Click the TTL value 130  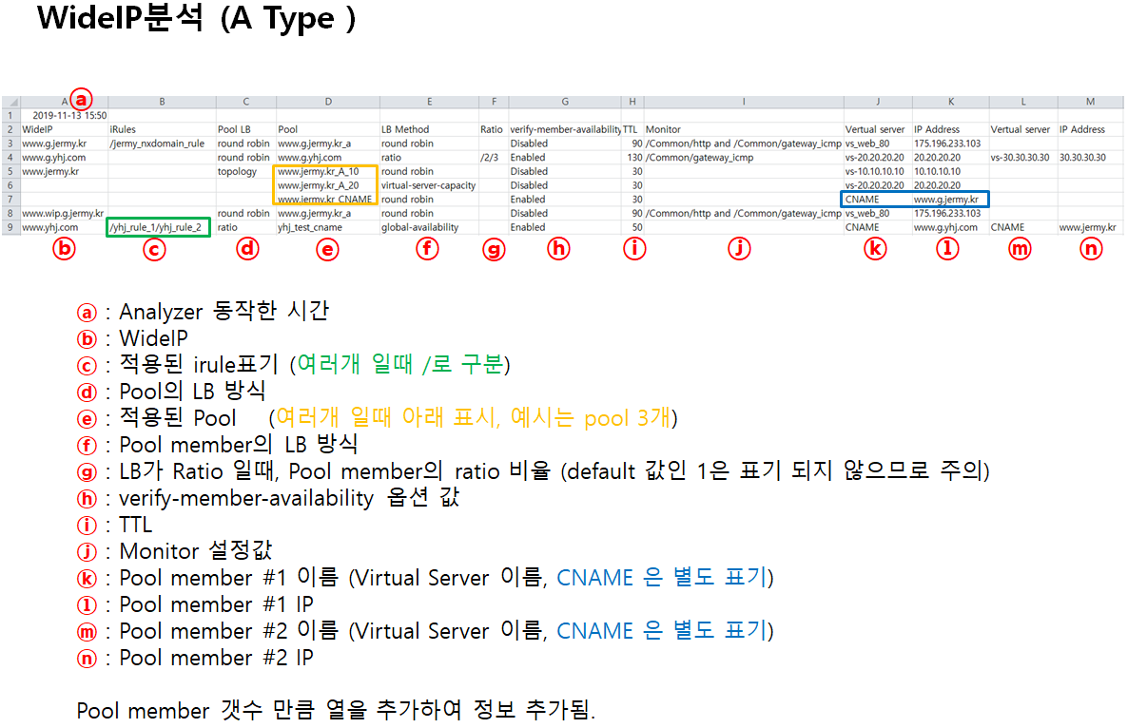(634, 158)
